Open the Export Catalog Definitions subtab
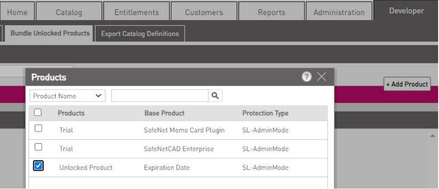Viewport: 439px width, 189px height. pos(140,34)
